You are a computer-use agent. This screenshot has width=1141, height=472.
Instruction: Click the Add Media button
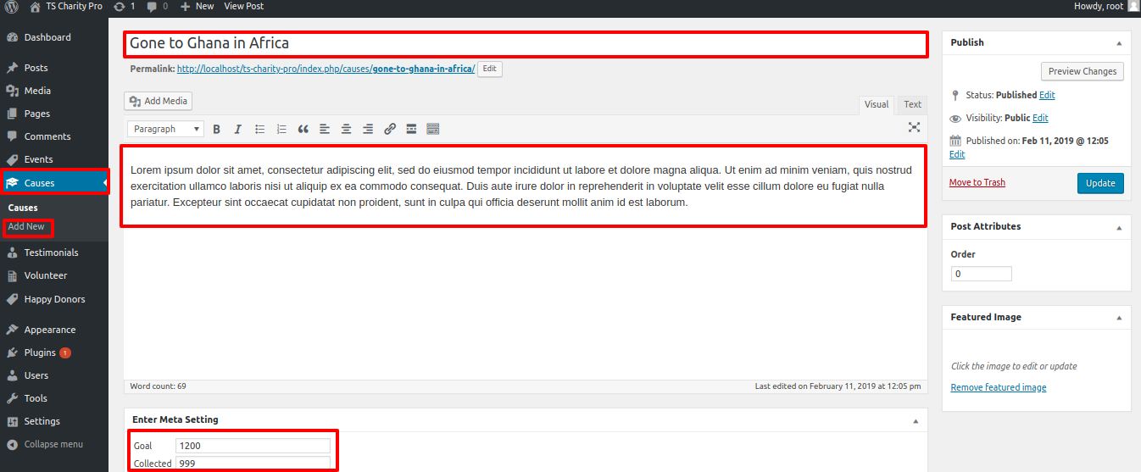coord(159,101)
